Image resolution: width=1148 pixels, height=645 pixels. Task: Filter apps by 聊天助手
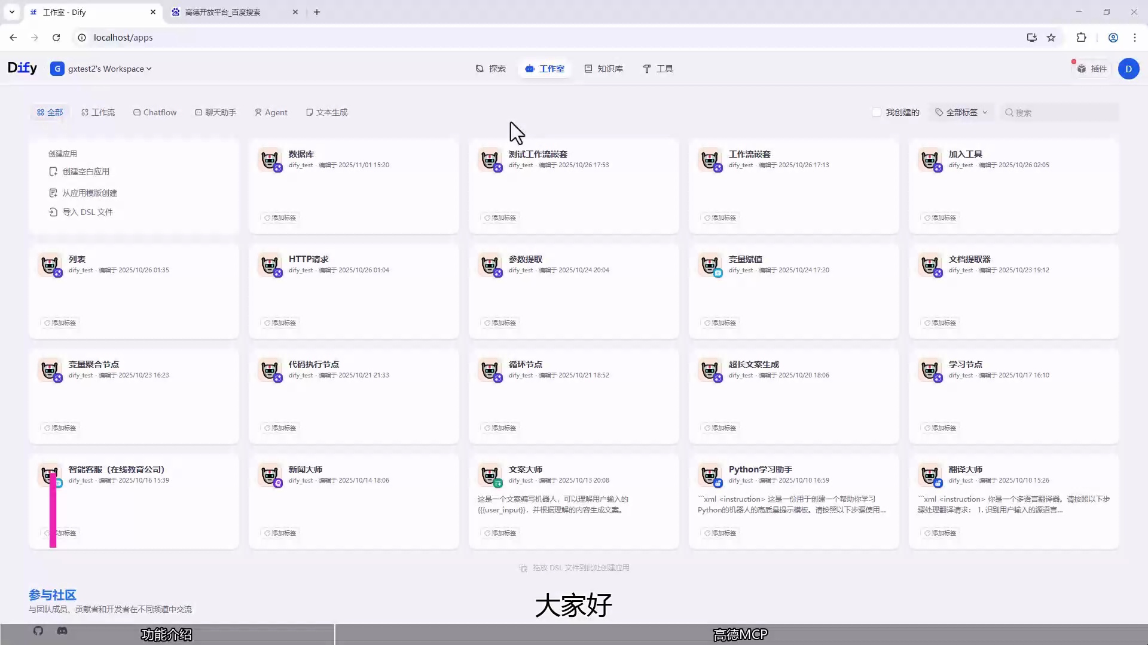tap(215, 112)
